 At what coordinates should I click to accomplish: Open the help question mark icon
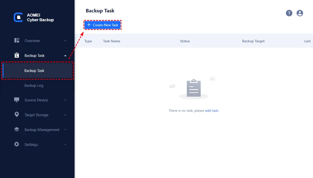[289, 13]
